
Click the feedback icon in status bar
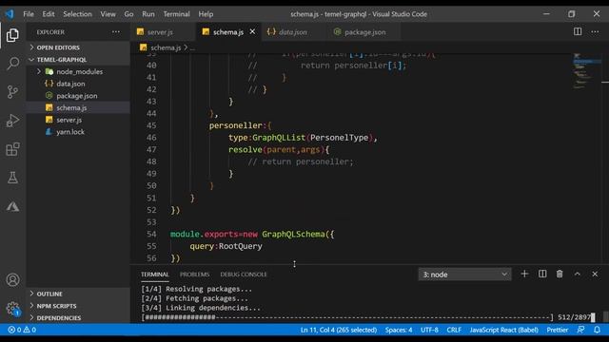tap(580, 330)
